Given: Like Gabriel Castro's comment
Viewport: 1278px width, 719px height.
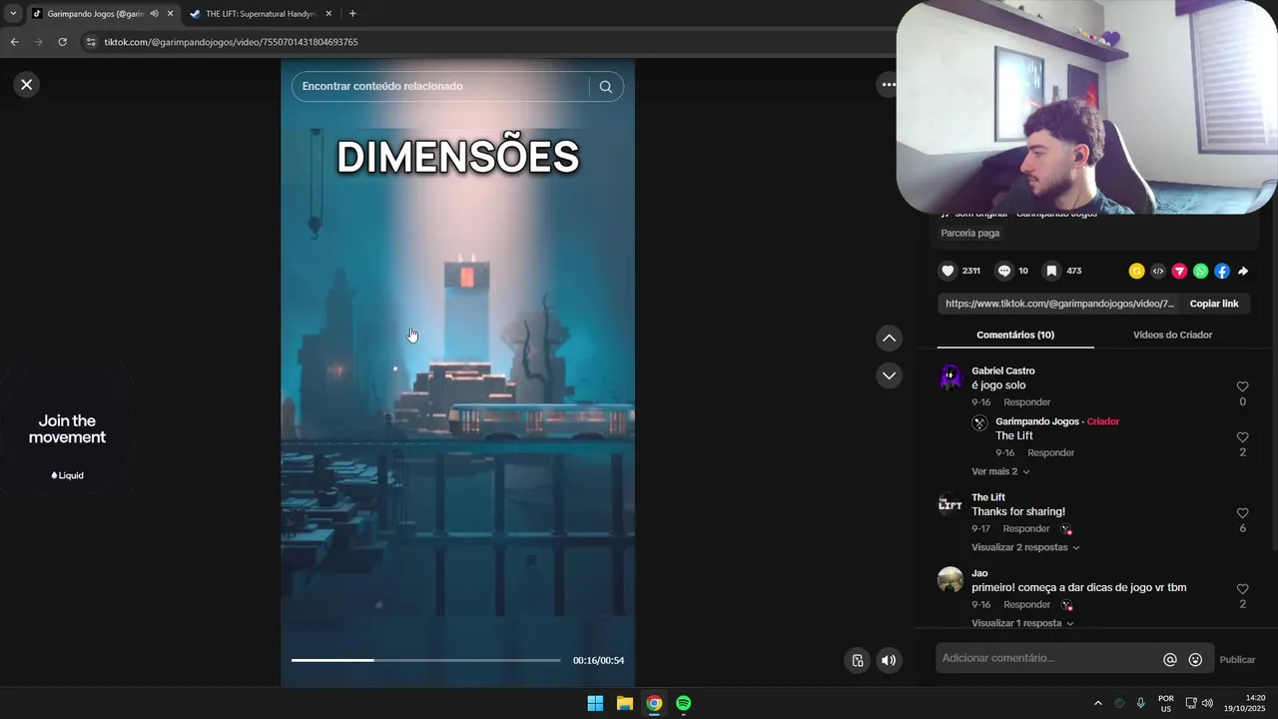Looking at the screenshot, I should [x=1242, y=386].
